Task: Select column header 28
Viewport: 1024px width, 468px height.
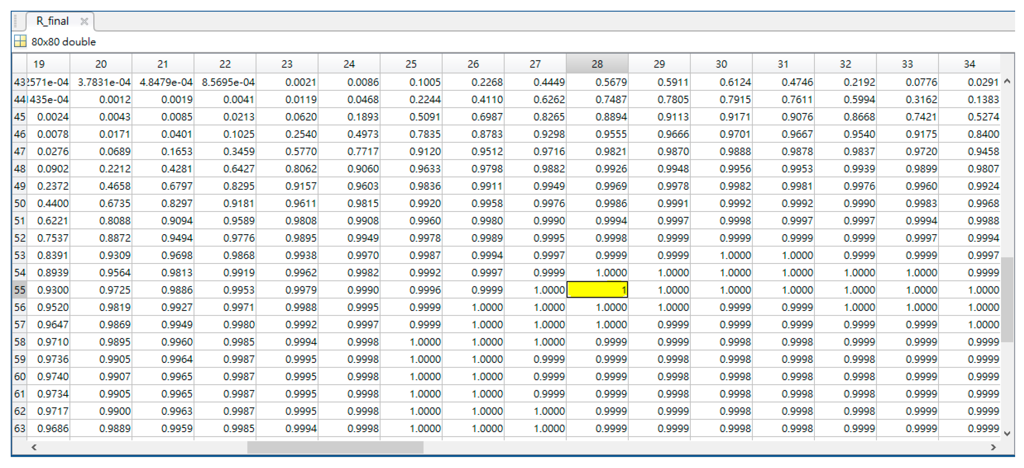Action: point(597,64)
